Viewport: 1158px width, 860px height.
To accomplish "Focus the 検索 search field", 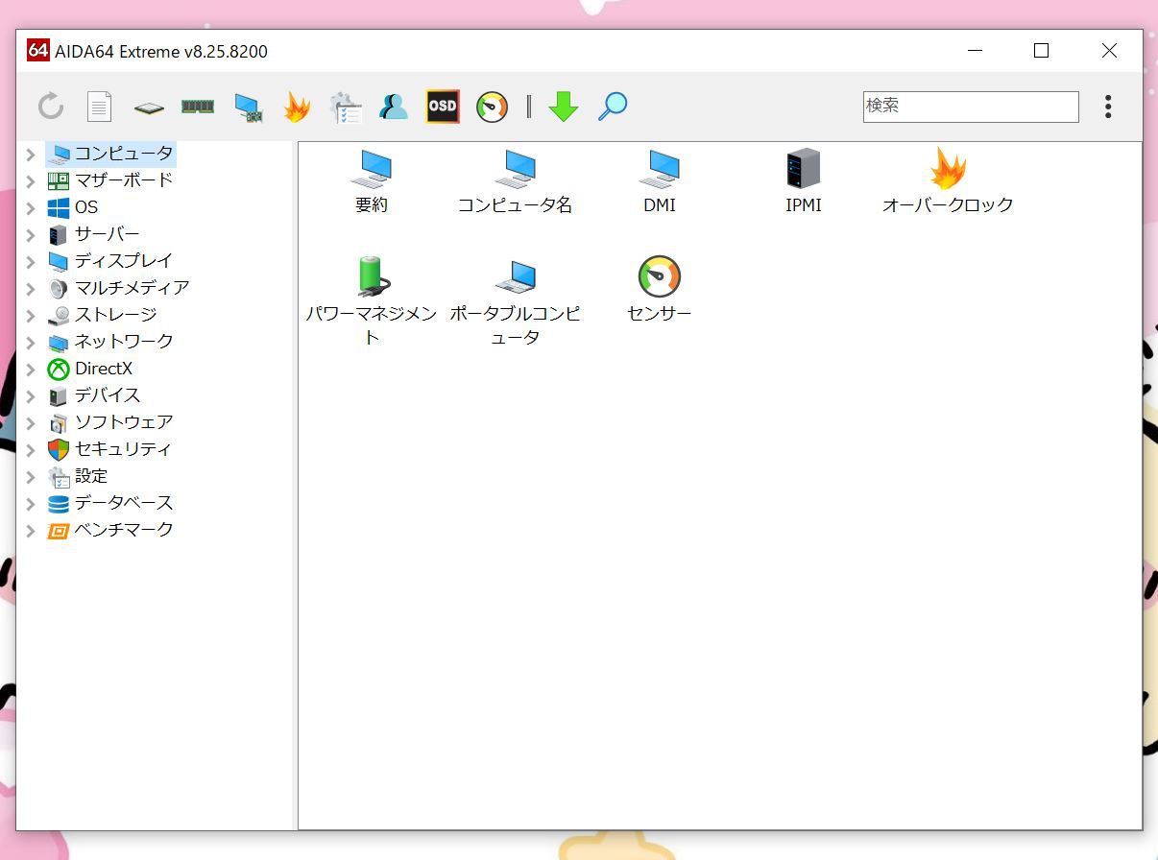I will 971,107.
